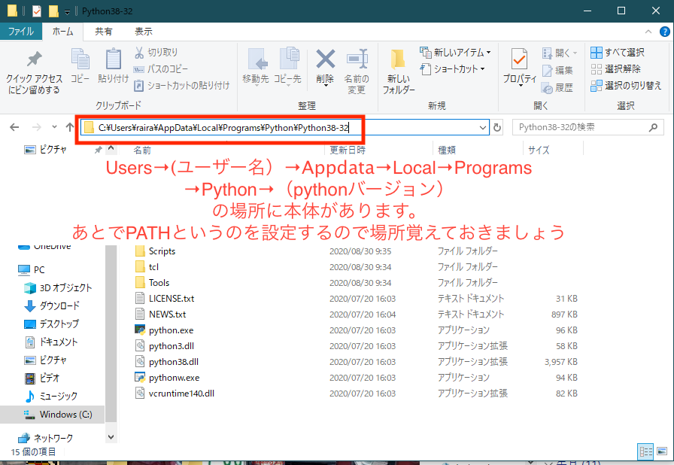Collapse the ribbon with chevron

(648, 32)
